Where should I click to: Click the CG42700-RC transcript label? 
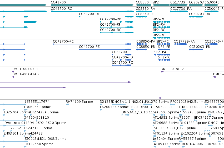(61, 9)
